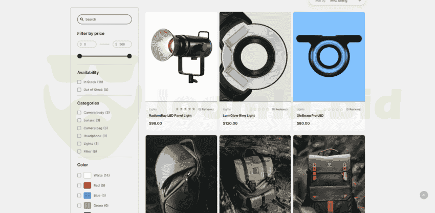Image resolution: width=435 pixels, height=213 pixels.
Task: Select the Lenses category filter
Action: 79,120
